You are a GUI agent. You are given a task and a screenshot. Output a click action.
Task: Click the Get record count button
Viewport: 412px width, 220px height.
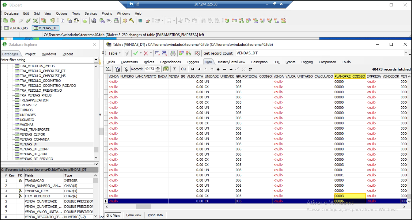[x=218, y=53]
